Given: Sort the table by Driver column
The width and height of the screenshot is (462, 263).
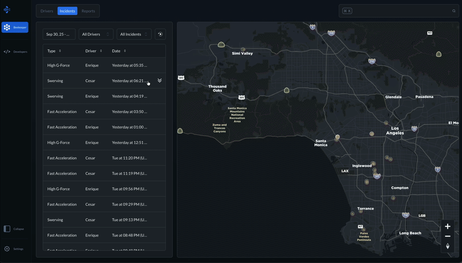Looking at the screenshot, I should tap(94, 51).
